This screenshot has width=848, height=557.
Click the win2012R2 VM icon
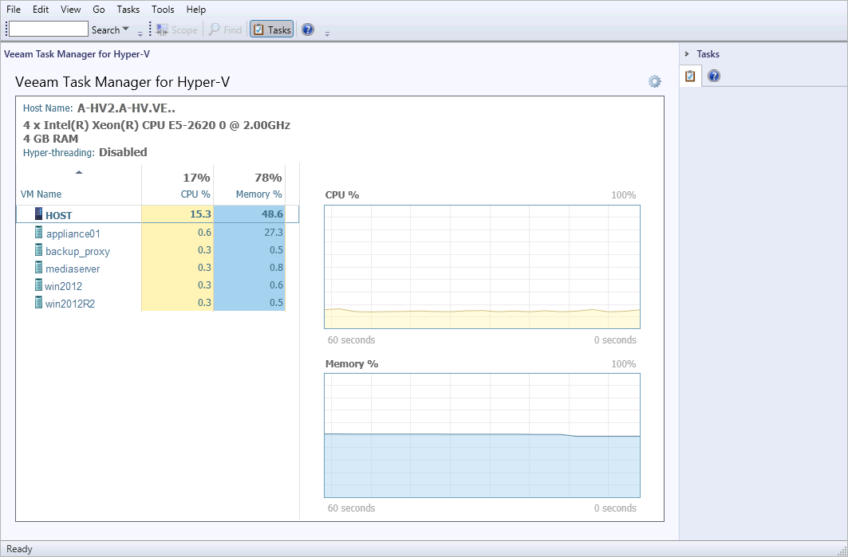coord(38,302)
